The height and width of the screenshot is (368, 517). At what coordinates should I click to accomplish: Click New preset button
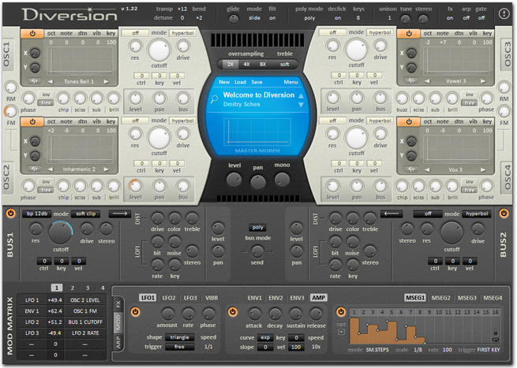point(224,82)
